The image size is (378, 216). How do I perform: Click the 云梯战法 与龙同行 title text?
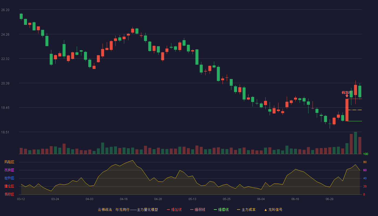click(x=114, y=210)
